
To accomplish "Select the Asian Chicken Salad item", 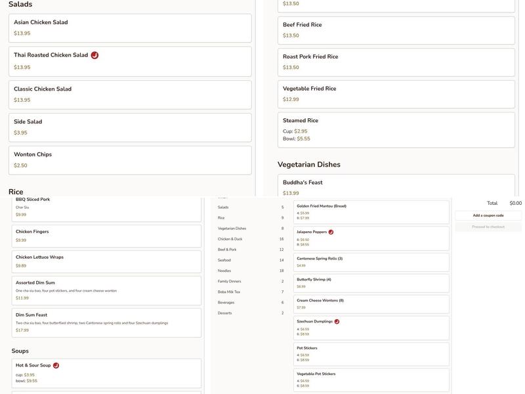I will point(129,28).
